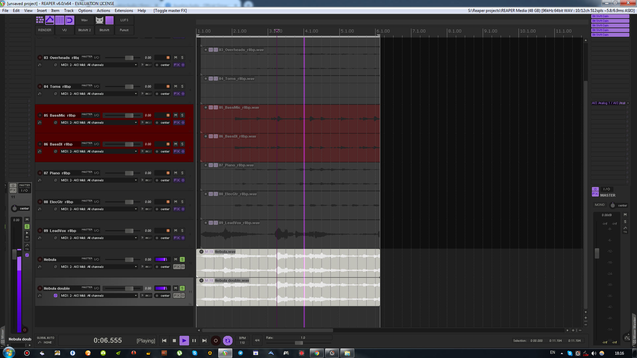Toggle the envelope toolbar icon
The image size is (637, 358).
click(x=50, y=20)
